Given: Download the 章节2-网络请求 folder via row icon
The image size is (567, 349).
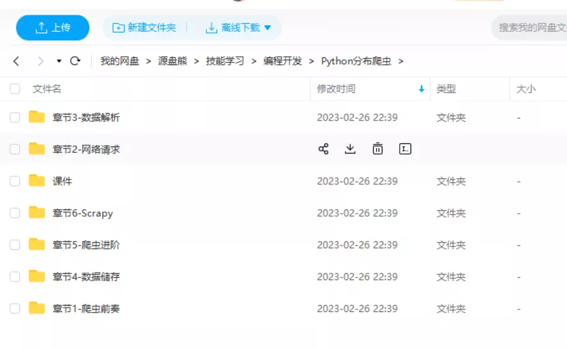Looking at the screenshot, I should click(350, 149).
